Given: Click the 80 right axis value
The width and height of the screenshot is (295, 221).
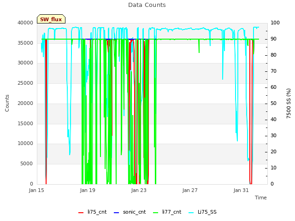Looking at the screenshot, I should pos(273,55).
